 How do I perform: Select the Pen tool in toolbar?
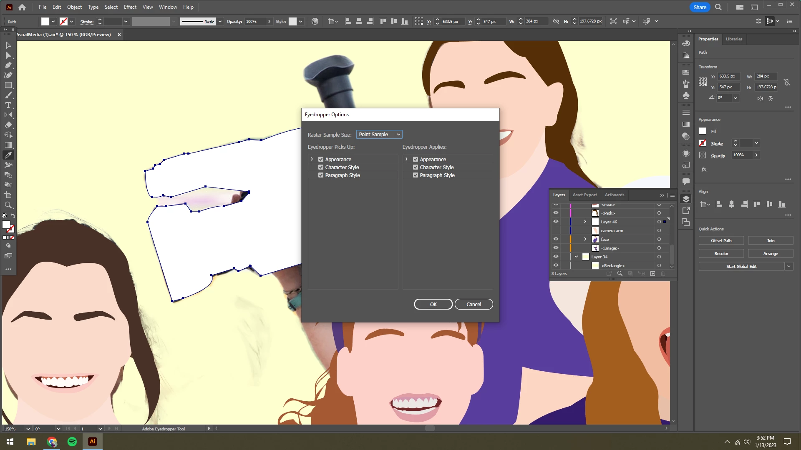[8, 65]
